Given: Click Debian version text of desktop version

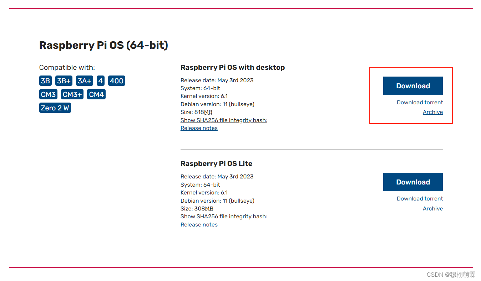Looking at the screenshot, I should pos(217,104).
